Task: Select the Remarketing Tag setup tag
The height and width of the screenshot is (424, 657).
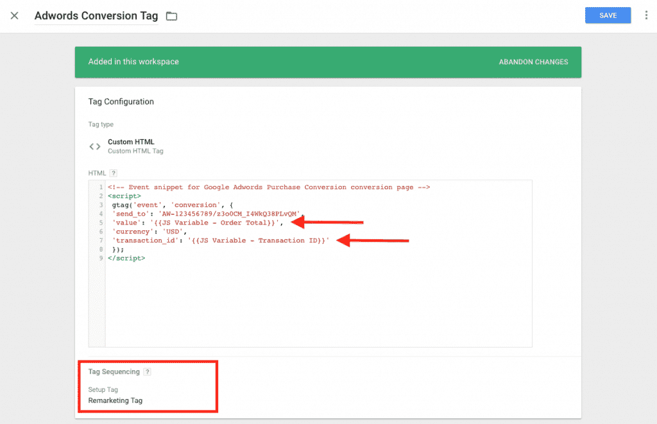Action: point(115,400)
